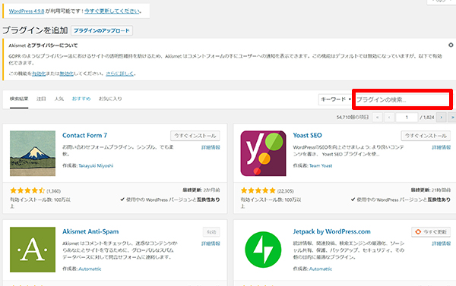Open the Automattic author link under Akismet
Image resolution: width=456 pixels, height=286 pixels.
click(90, 269)
